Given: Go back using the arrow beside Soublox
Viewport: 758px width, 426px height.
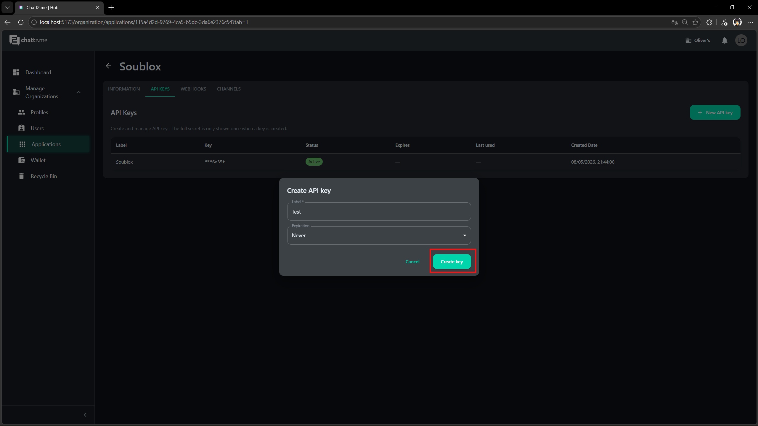Looking at the screenshot, I should (109, 66).
